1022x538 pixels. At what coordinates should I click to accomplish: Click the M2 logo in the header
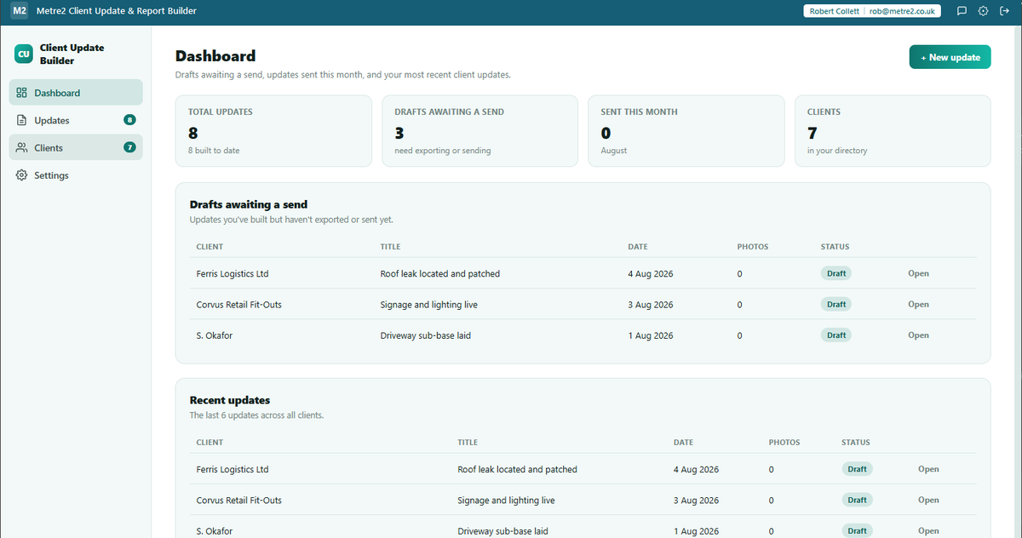coord(20,11)
